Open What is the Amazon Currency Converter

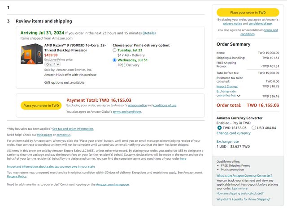click(x=244, y=175)
